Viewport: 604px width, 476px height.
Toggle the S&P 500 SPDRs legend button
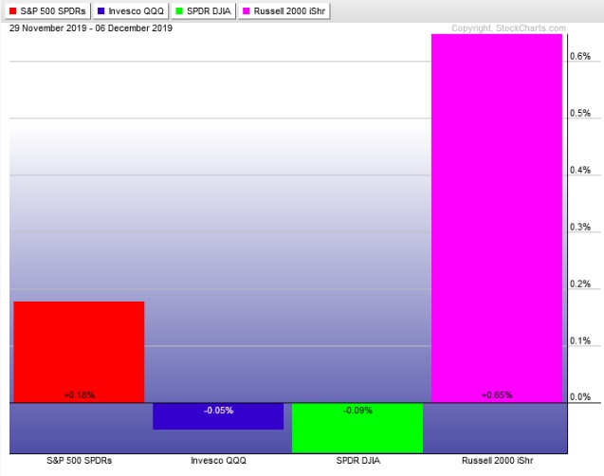(x=47, y=10)
